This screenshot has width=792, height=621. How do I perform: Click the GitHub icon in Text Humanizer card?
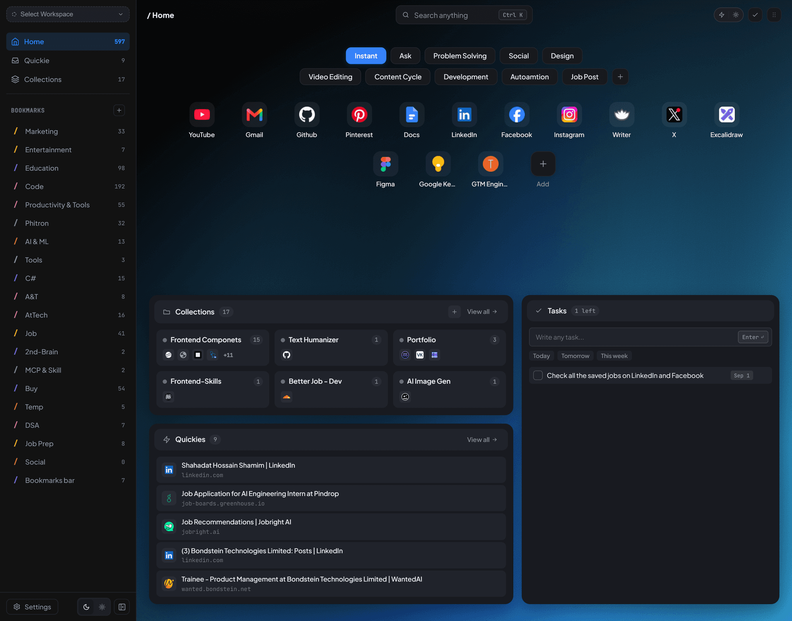click(x=287, y=355)
